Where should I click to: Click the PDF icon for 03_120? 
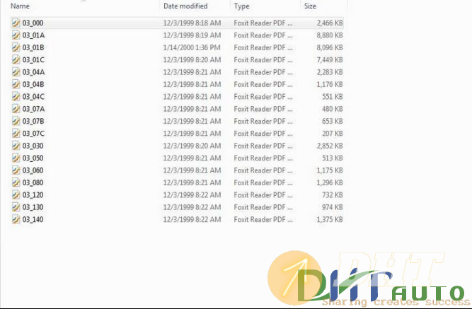point(16,195)
